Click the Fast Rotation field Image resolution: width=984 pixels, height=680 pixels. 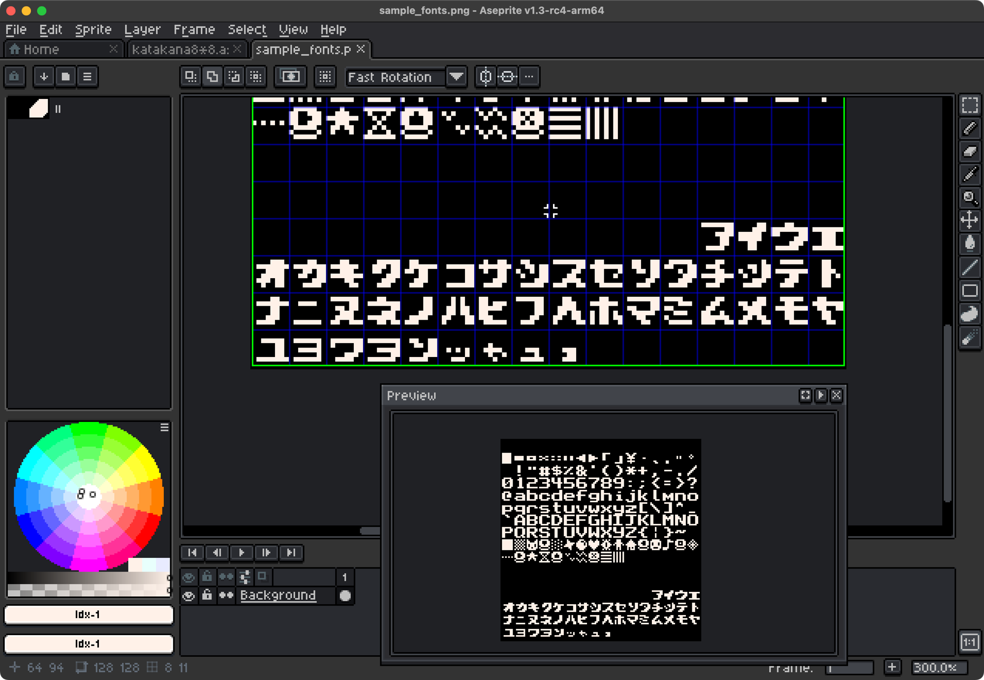pos(396,77)
